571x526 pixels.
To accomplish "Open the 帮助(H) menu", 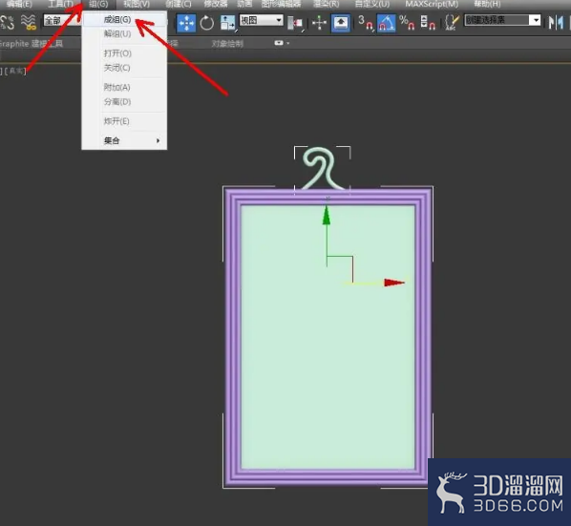I will pyautogui.click(x=487, y=4).
